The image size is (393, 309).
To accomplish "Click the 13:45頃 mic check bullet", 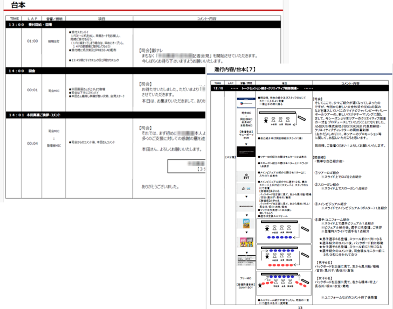I will click(94, 60).
